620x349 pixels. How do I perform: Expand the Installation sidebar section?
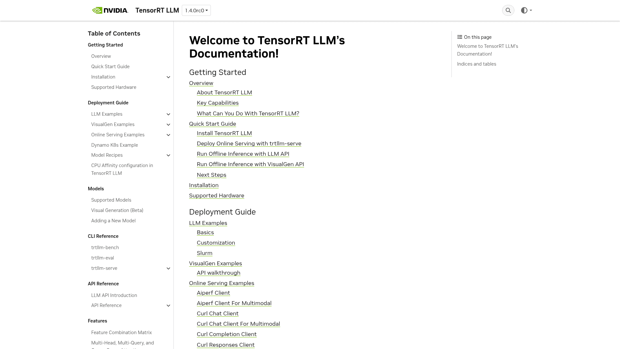168,77
